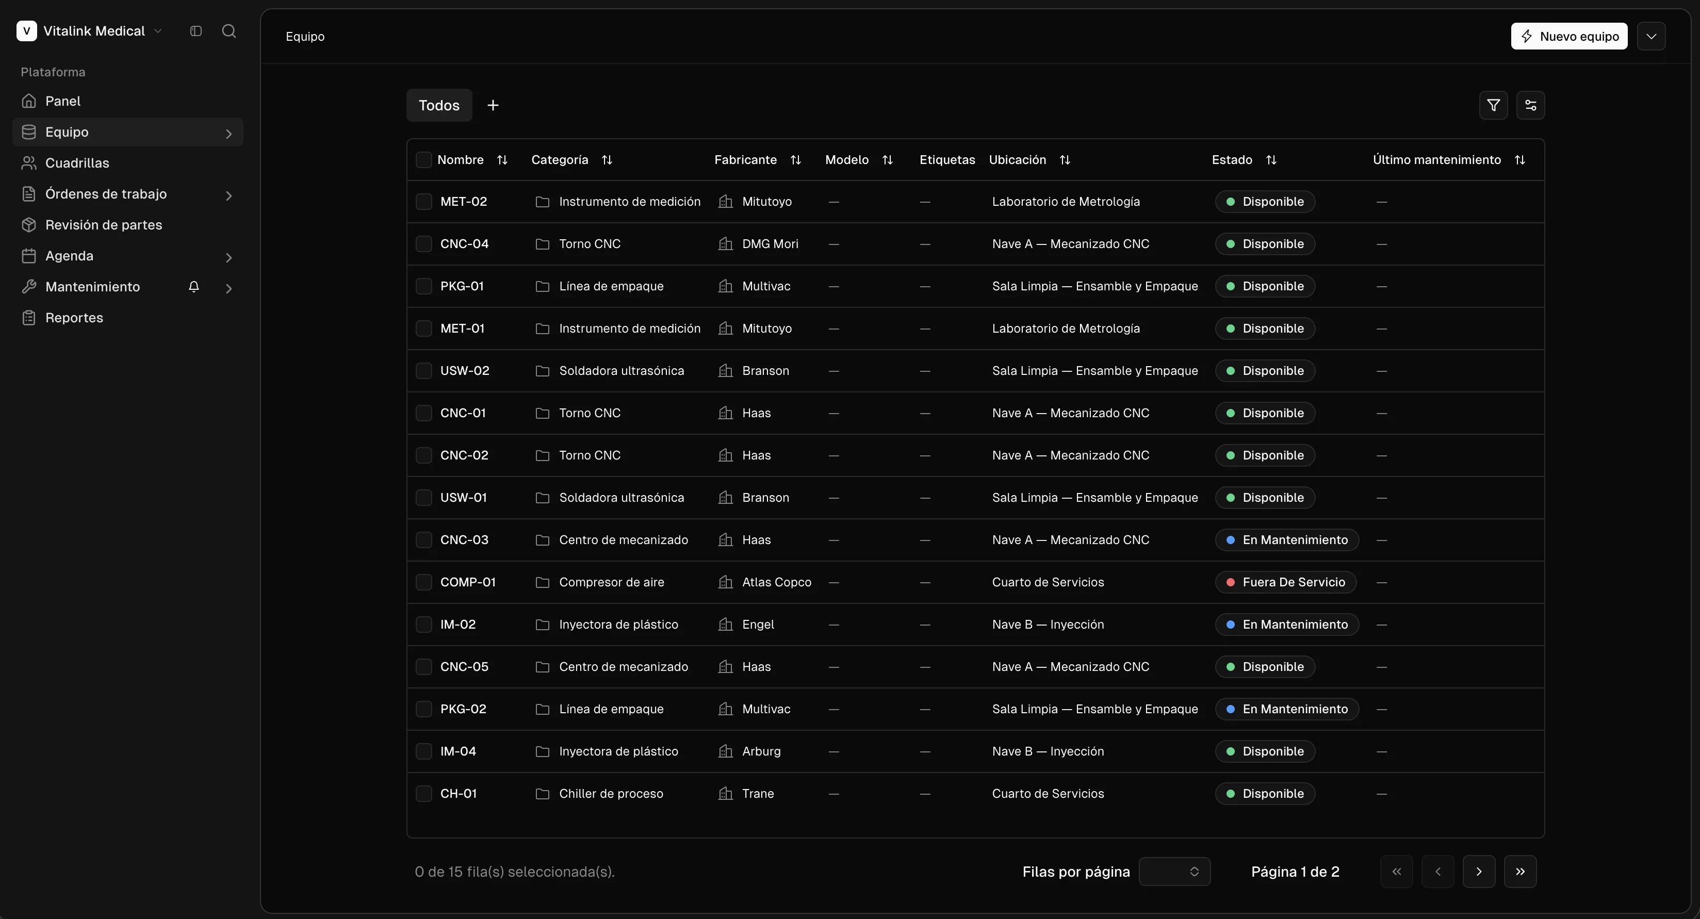Open the filter funnel icon

[x=1494, y=106]
